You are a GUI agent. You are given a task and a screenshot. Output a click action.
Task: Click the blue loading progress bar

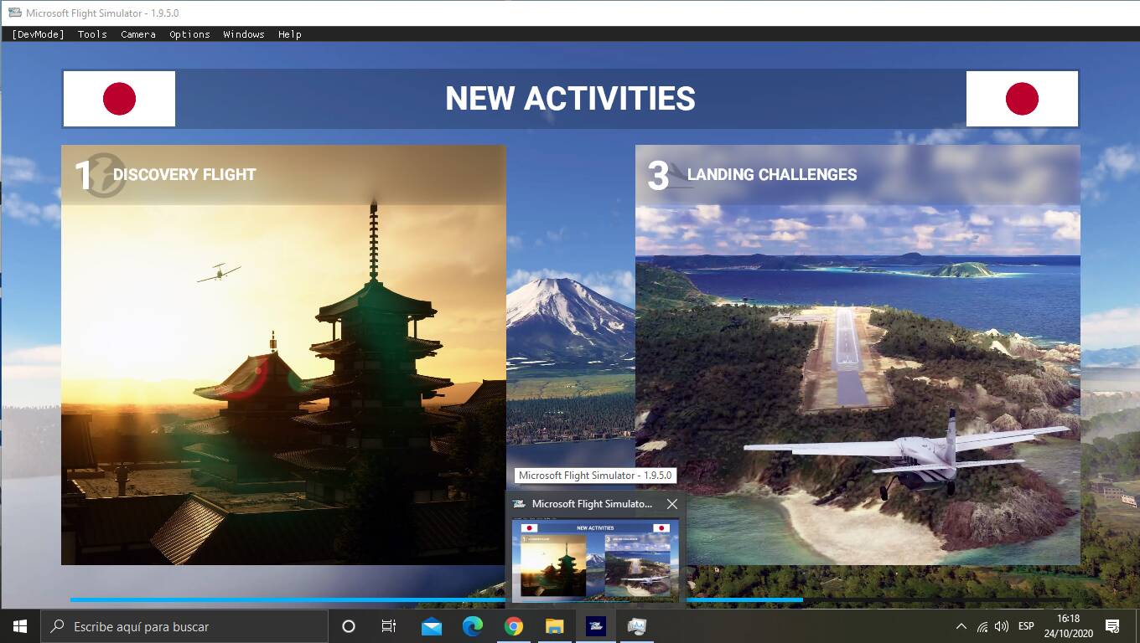click(x=285, y=599)
